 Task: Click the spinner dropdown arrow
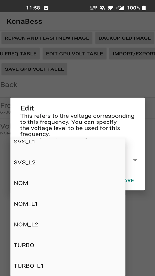(135, 160)
